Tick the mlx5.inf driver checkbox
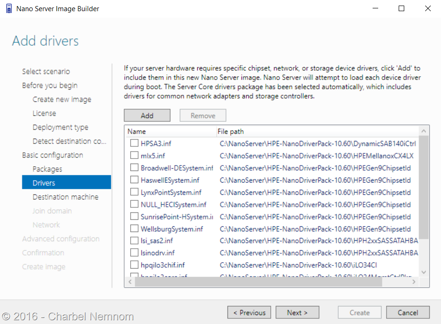 (x=134, y=155)
